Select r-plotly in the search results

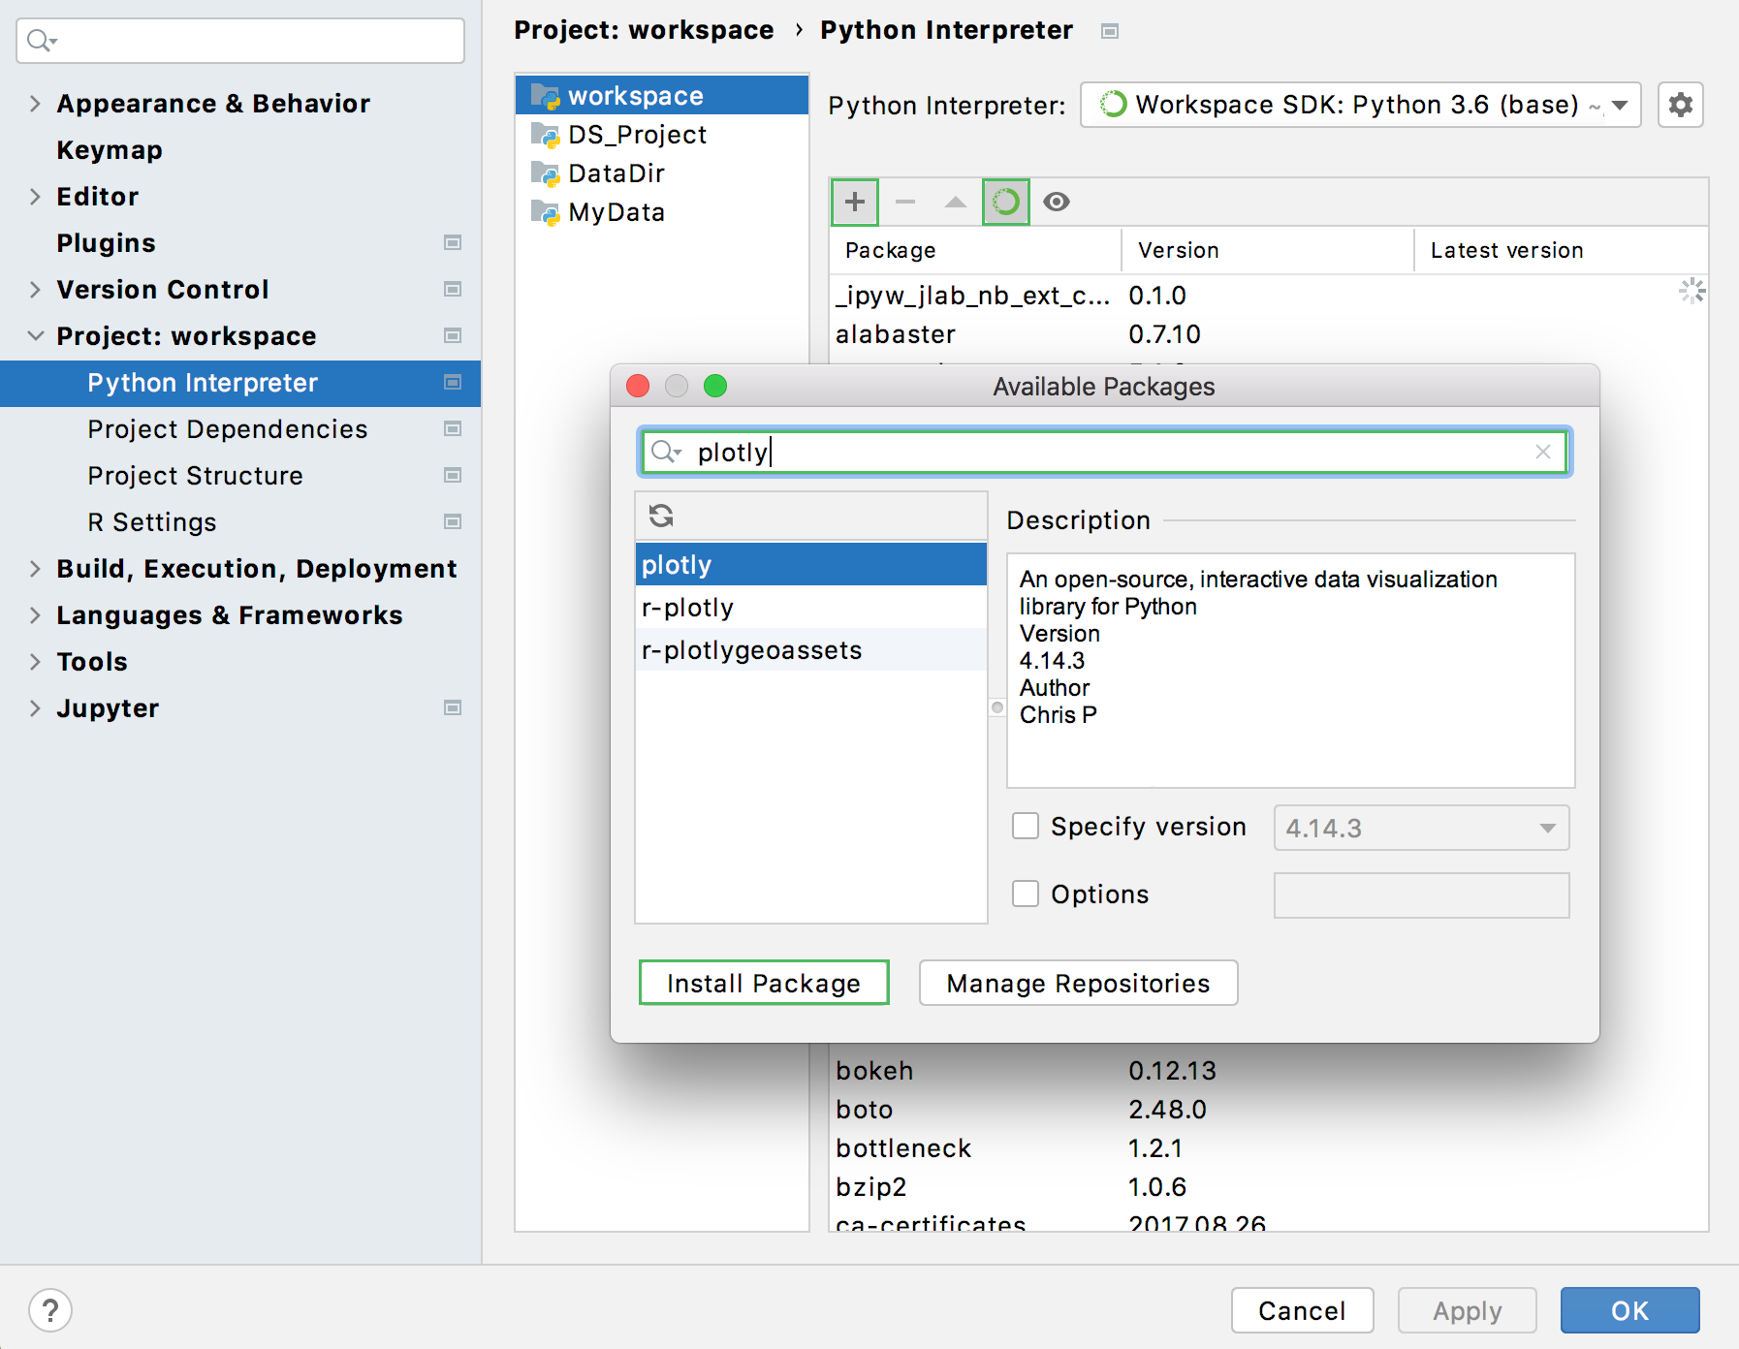point(687,607)
